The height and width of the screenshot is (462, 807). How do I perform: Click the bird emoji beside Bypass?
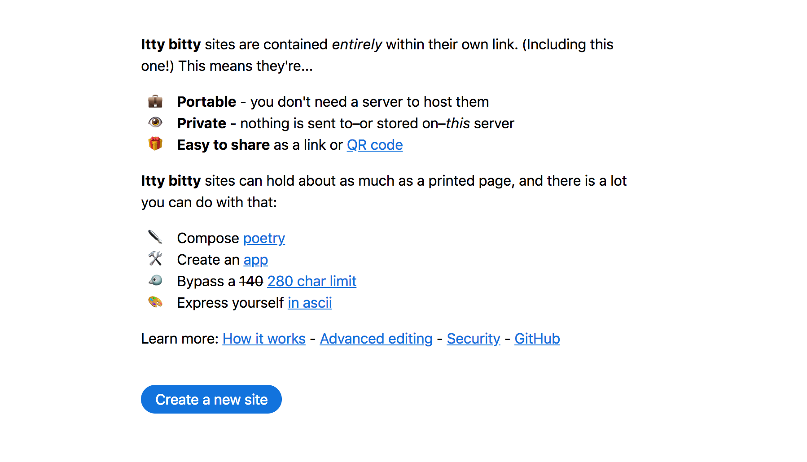click(x=155, y=280)
